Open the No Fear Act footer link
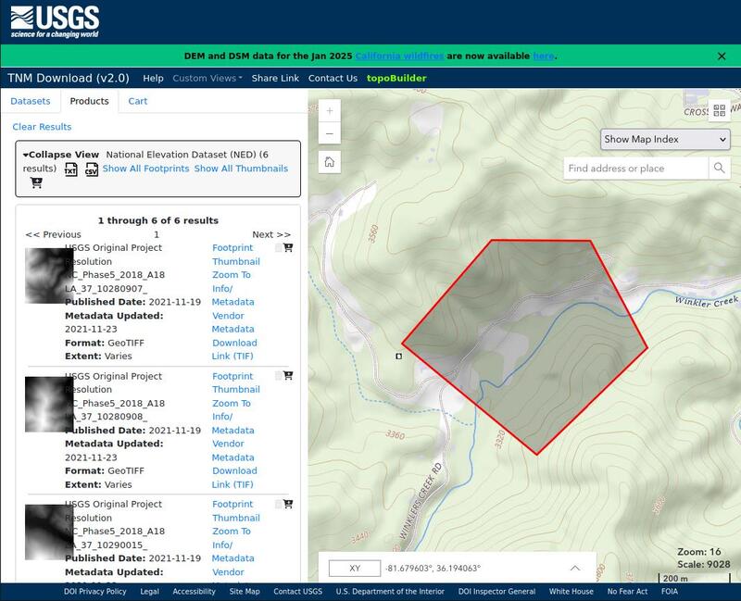Viewport: 741px width, 601px height. 627,592
